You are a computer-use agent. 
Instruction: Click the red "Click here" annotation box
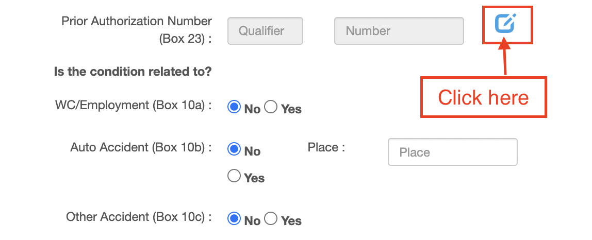(484, 97)
